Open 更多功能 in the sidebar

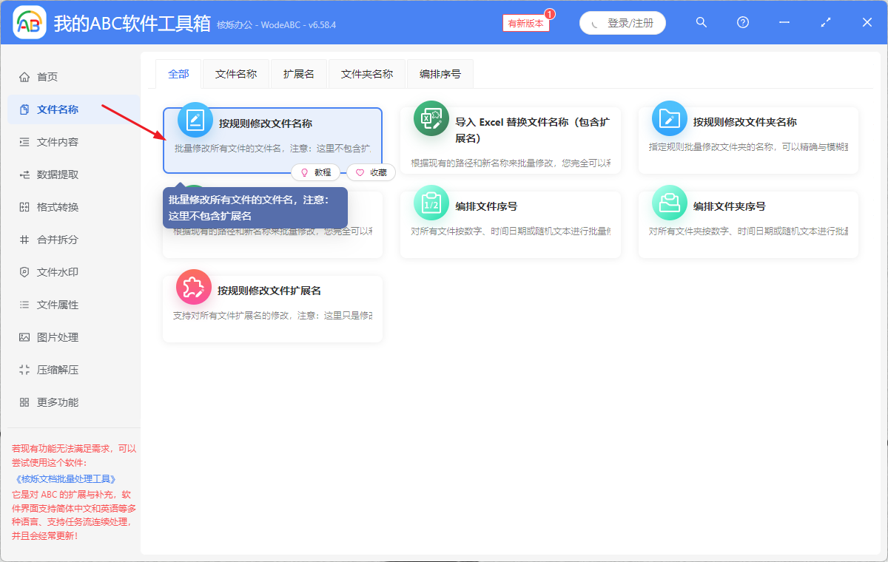tap(44, 402)
